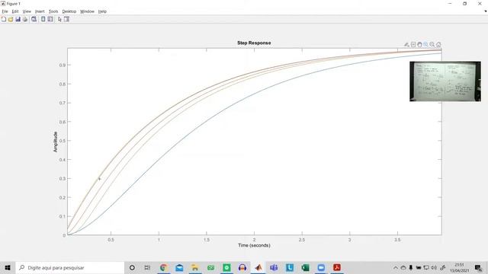The height and width of the screenshot is (274, 488).
Task: Open Microsoft Teams from the taskbar
Action: click(x=274, y=267)
